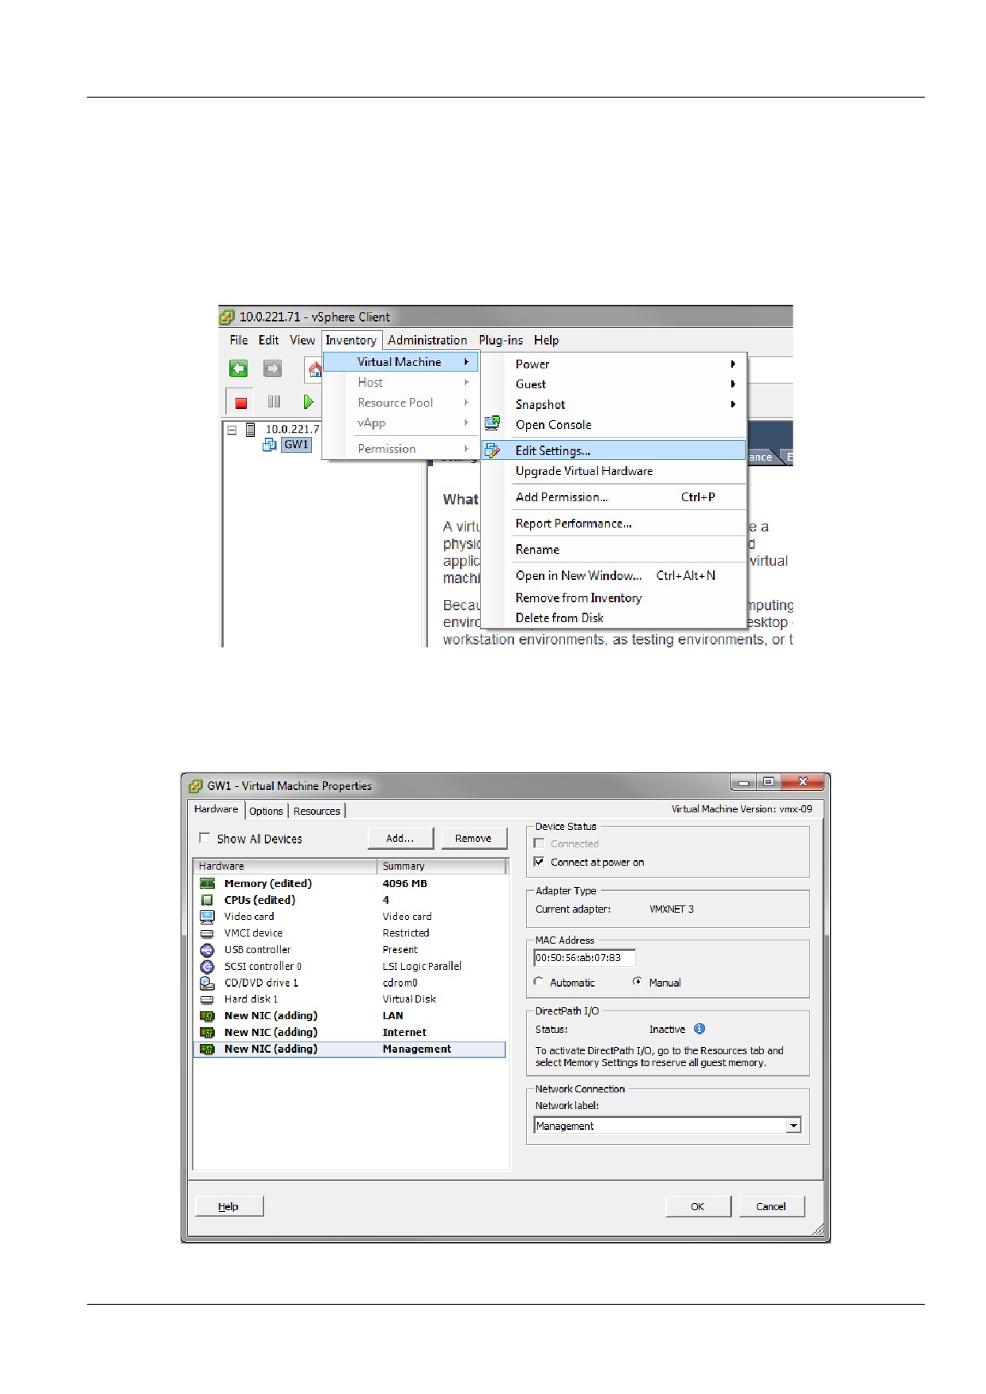This screenshot has width=986, height=1394.
Task: Click the '4096 MB' memory summary value
Action: pos(405,883)
